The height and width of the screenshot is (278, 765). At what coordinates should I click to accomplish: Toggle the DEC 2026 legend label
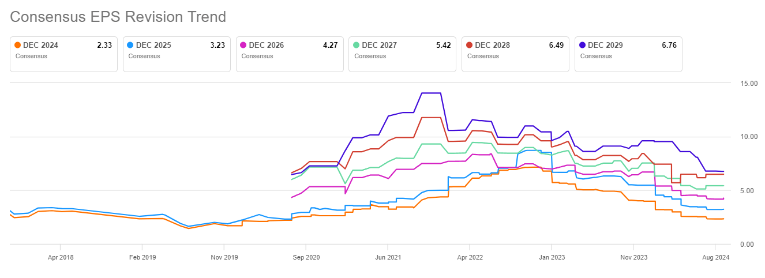pos(267,45)
